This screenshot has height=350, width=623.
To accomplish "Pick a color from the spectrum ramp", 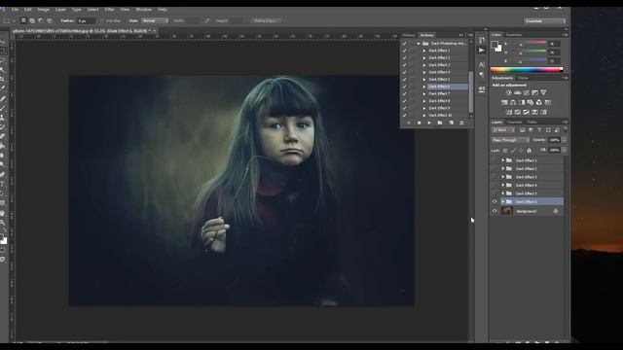I will click(527, 70).
